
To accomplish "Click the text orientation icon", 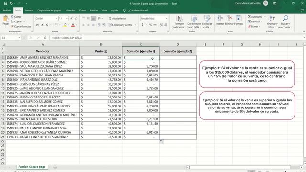I will tap(99, 18).
